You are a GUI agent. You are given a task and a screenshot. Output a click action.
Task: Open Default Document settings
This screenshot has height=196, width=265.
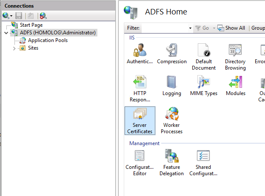[x=204, y=57]
